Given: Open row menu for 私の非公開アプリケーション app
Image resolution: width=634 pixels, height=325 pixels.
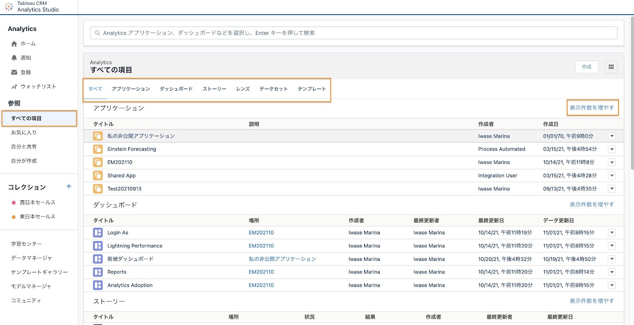Looking at the screenshot, I should point(612,136).
